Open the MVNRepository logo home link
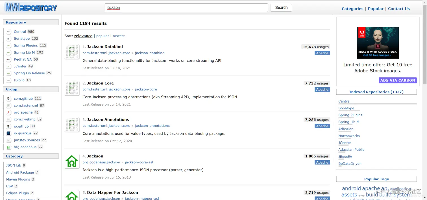427x200 pixels. (x=30, y=8)
